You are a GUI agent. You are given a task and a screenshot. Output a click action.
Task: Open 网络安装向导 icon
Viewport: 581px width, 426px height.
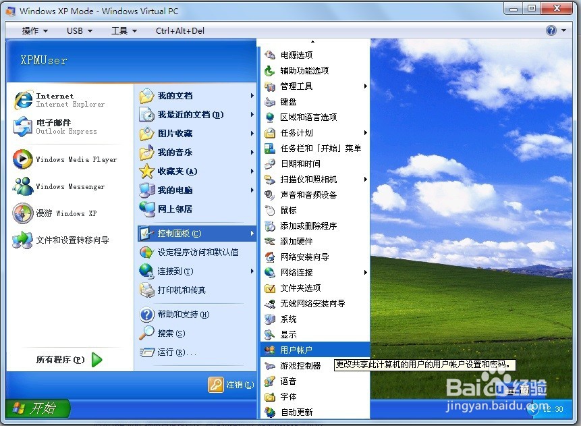(x=270, y=257)
